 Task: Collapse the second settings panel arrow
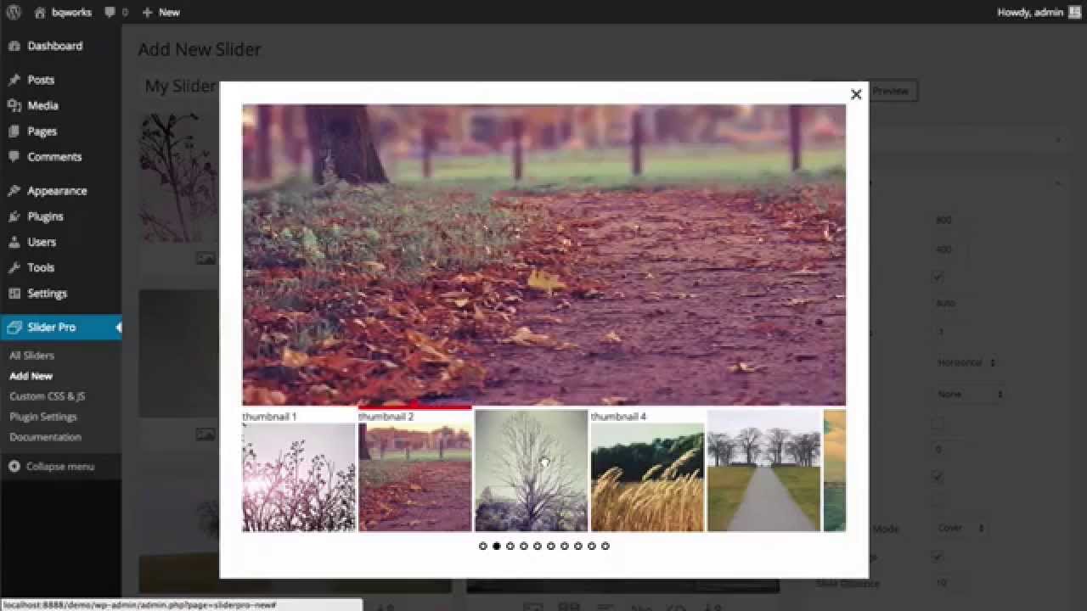click(x=1059, y=183)
